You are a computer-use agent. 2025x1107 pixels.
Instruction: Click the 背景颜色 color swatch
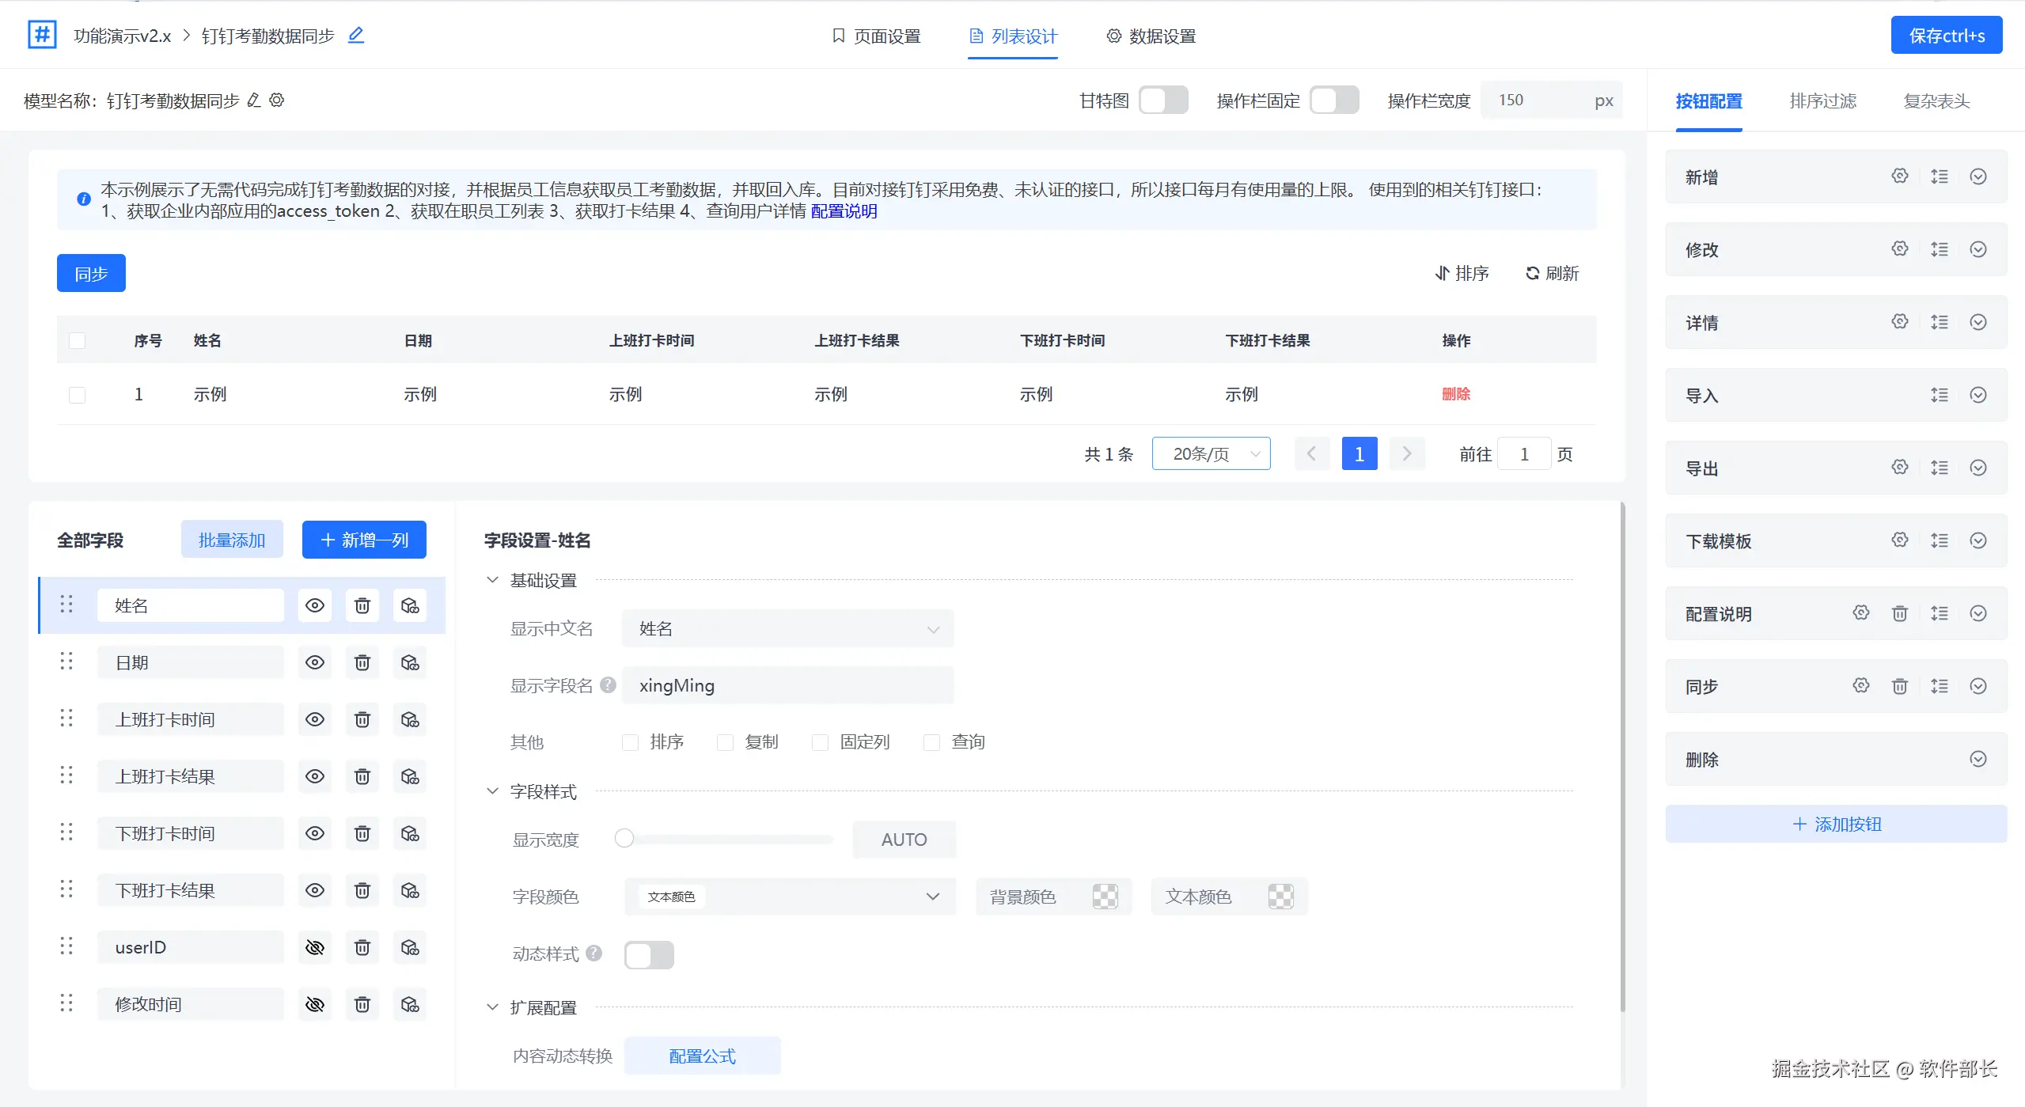[1105, 897]
